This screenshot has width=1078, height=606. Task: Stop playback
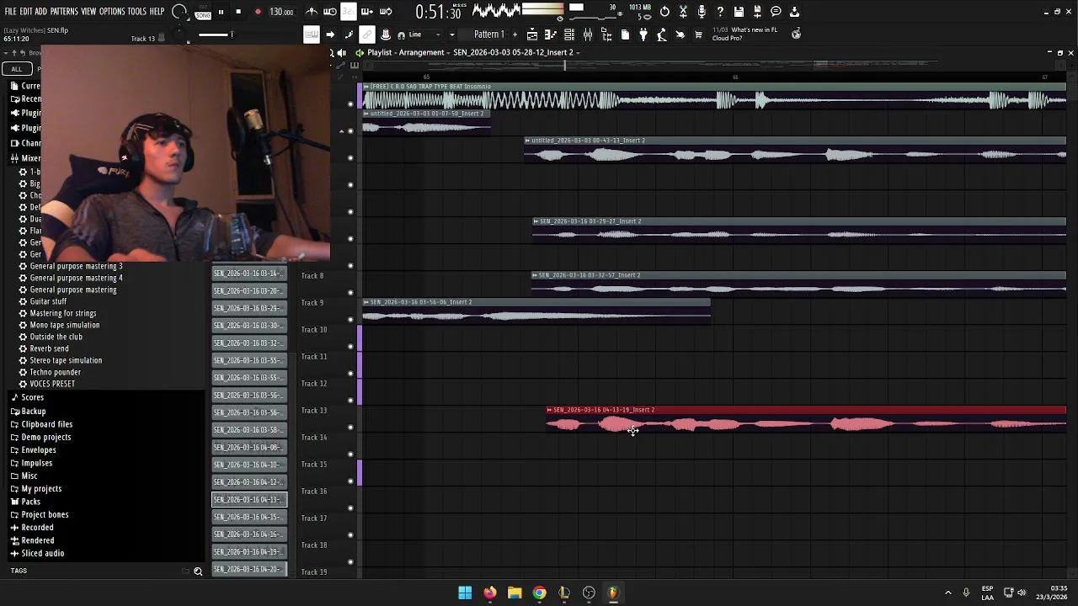[x=238, y=12]
